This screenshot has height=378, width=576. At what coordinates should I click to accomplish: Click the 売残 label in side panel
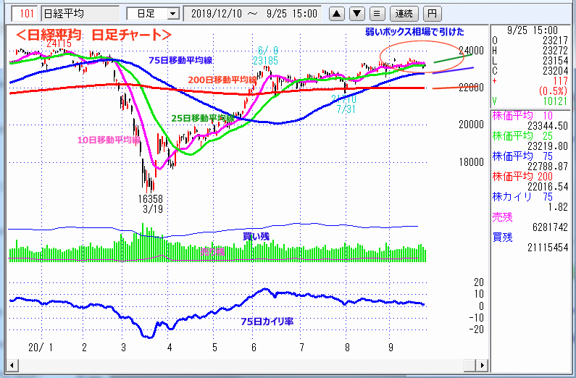[502, 217]
